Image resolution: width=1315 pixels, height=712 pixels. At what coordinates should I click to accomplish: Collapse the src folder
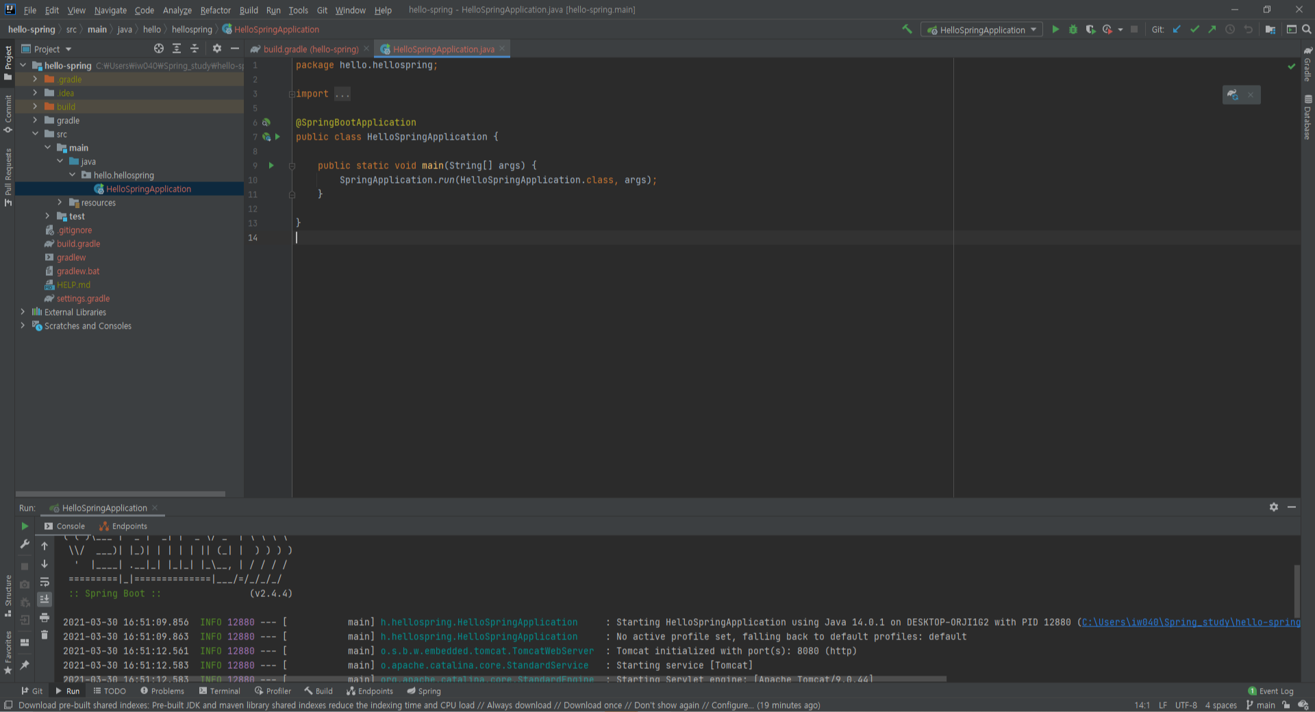tap(35, 134)
